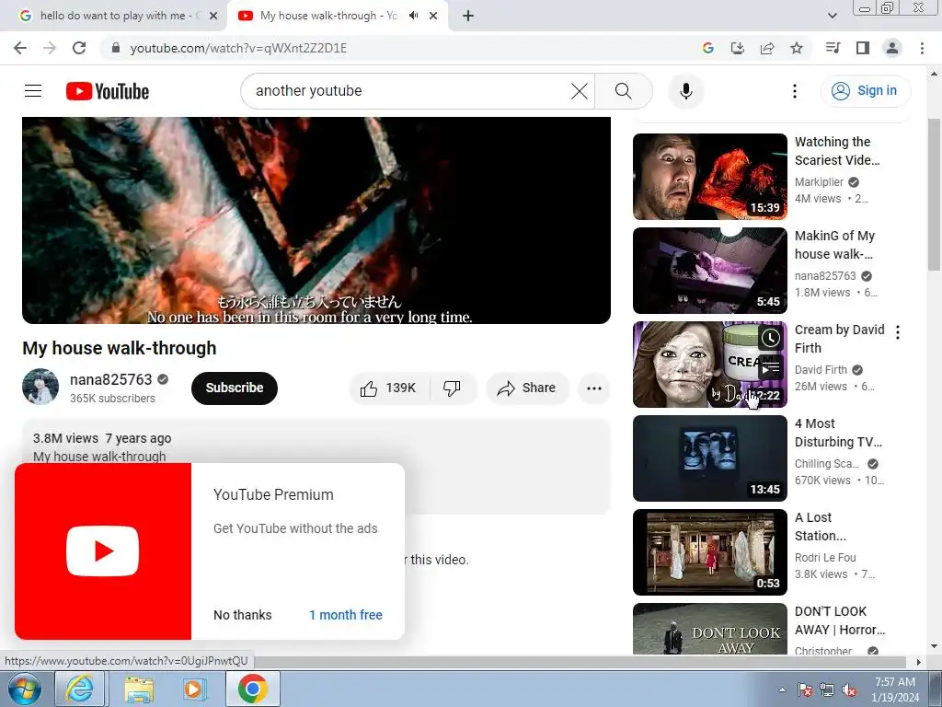942x707 pixels.
Task: Open options menu for Cream by David Firth
Action: (x=898, y=332)
